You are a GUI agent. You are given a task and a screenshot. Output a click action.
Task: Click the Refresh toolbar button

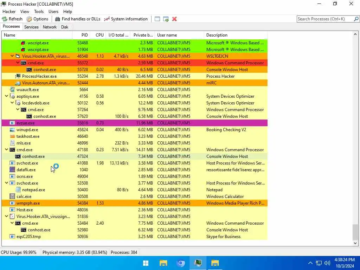tap(12, 19)
